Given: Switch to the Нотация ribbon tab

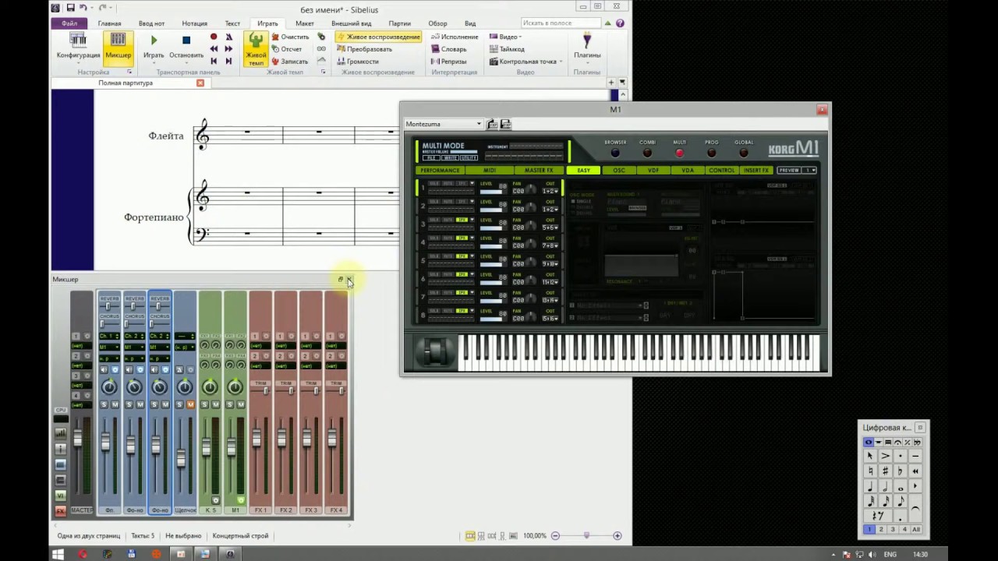Looking at the screenshot, I should pyautogui.click(x=194, y=23).
